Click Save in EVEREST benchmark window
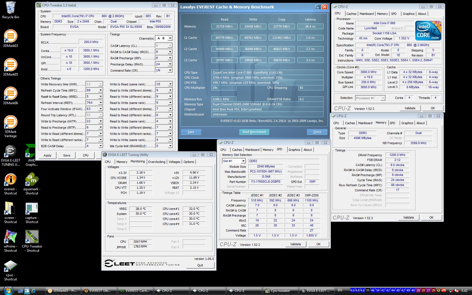 pyautogui.click(x=191, y=132)
